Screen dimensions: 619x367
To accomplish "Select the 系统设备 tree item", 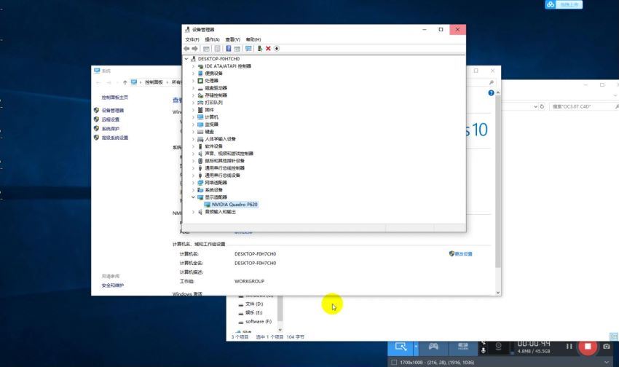I will (213, 190).
